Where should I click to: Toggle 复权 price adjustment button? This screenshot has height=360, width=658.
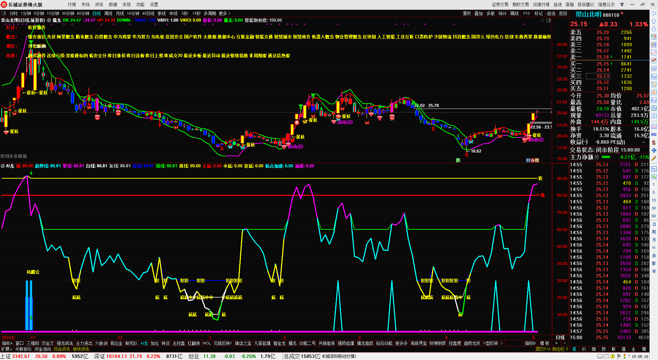coord(467,13)
